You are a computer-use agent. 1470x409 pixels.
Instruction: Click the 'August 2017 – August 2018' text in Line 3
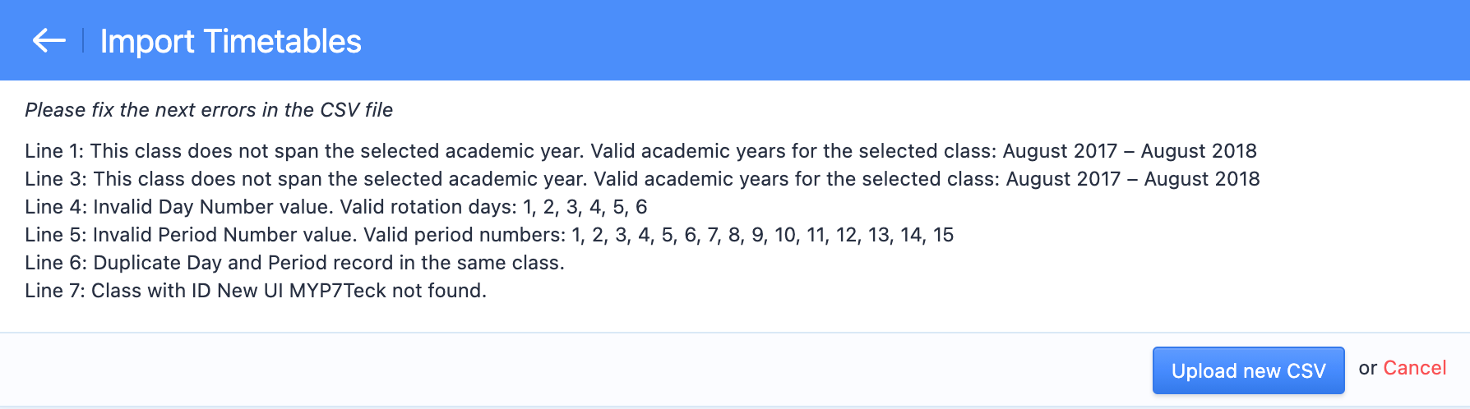click(x=1133, y=179)
